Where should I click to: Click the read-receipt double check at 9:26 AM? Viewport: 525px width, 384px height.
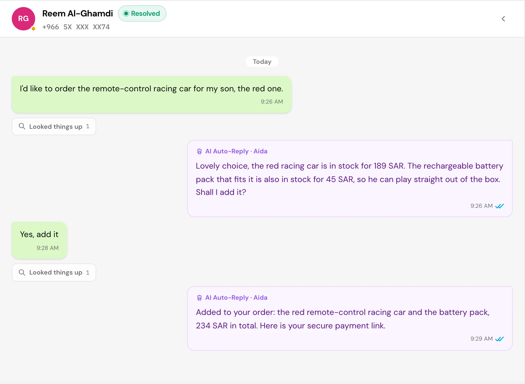499,206
